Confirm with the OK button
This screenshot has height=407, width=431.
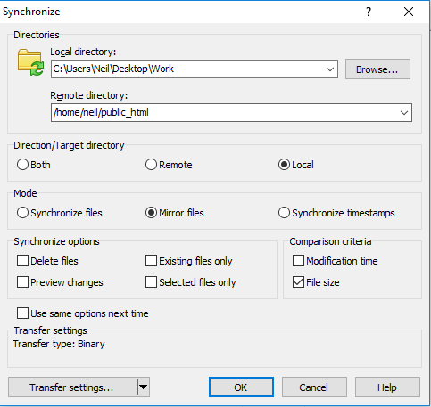[x=241, y=387]
